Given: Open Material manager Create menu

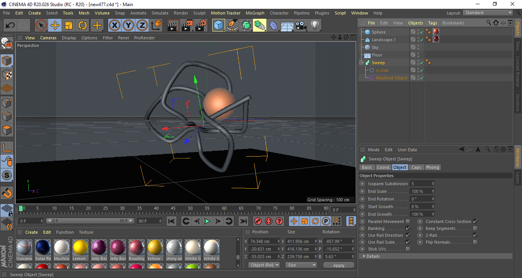Looking at the screenshot, I should coord(31,232).
